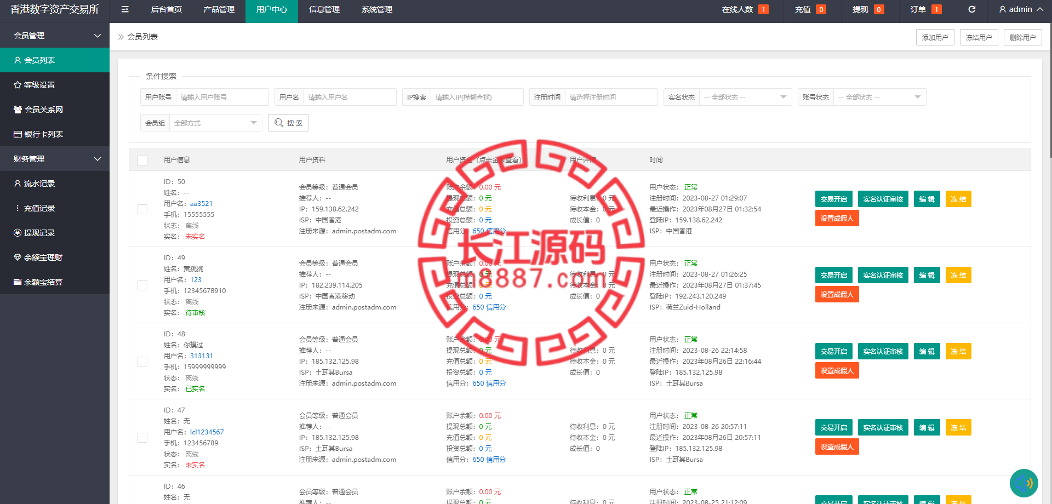1052x504 pixels.
Task: Open the floating support chat icon
Action: click(1024, 483)
